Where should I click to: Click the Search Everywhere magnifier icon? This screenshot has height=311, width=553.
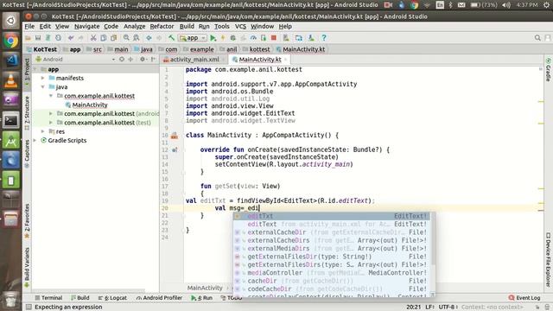tap(537, 38)
